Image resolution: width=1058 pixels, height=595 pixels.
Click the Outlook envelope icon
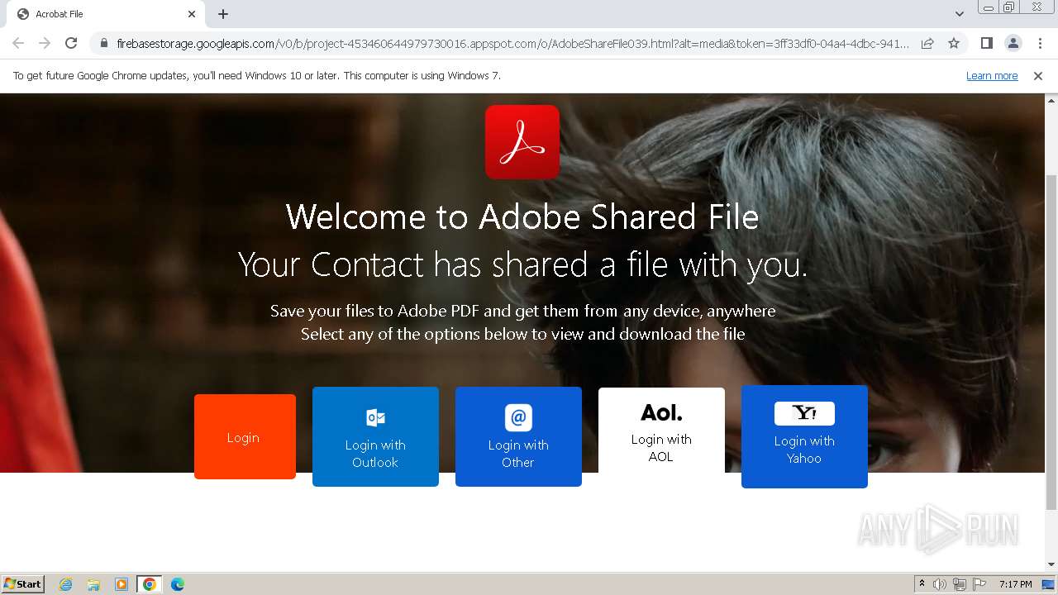coord(375,417)
